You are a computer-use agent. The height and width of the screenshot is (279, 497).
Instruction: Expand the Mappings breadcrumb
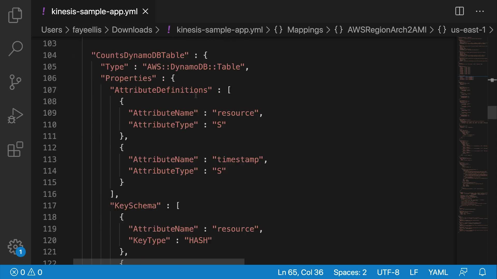305,30
